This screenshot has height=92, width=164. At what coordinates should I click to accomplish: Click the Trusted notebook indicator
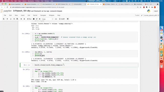coord(137,15)
